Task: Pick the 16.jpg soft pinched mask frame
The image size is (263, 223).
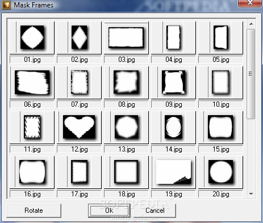Action: point(32,172)
